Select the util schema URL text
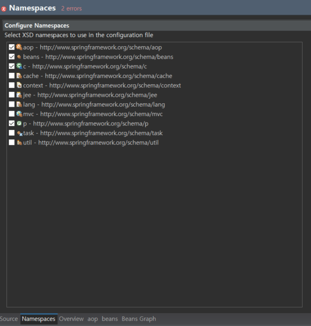The height and width of the screenshot is (326, 311). pyautogui.click(x=99, y=143)
